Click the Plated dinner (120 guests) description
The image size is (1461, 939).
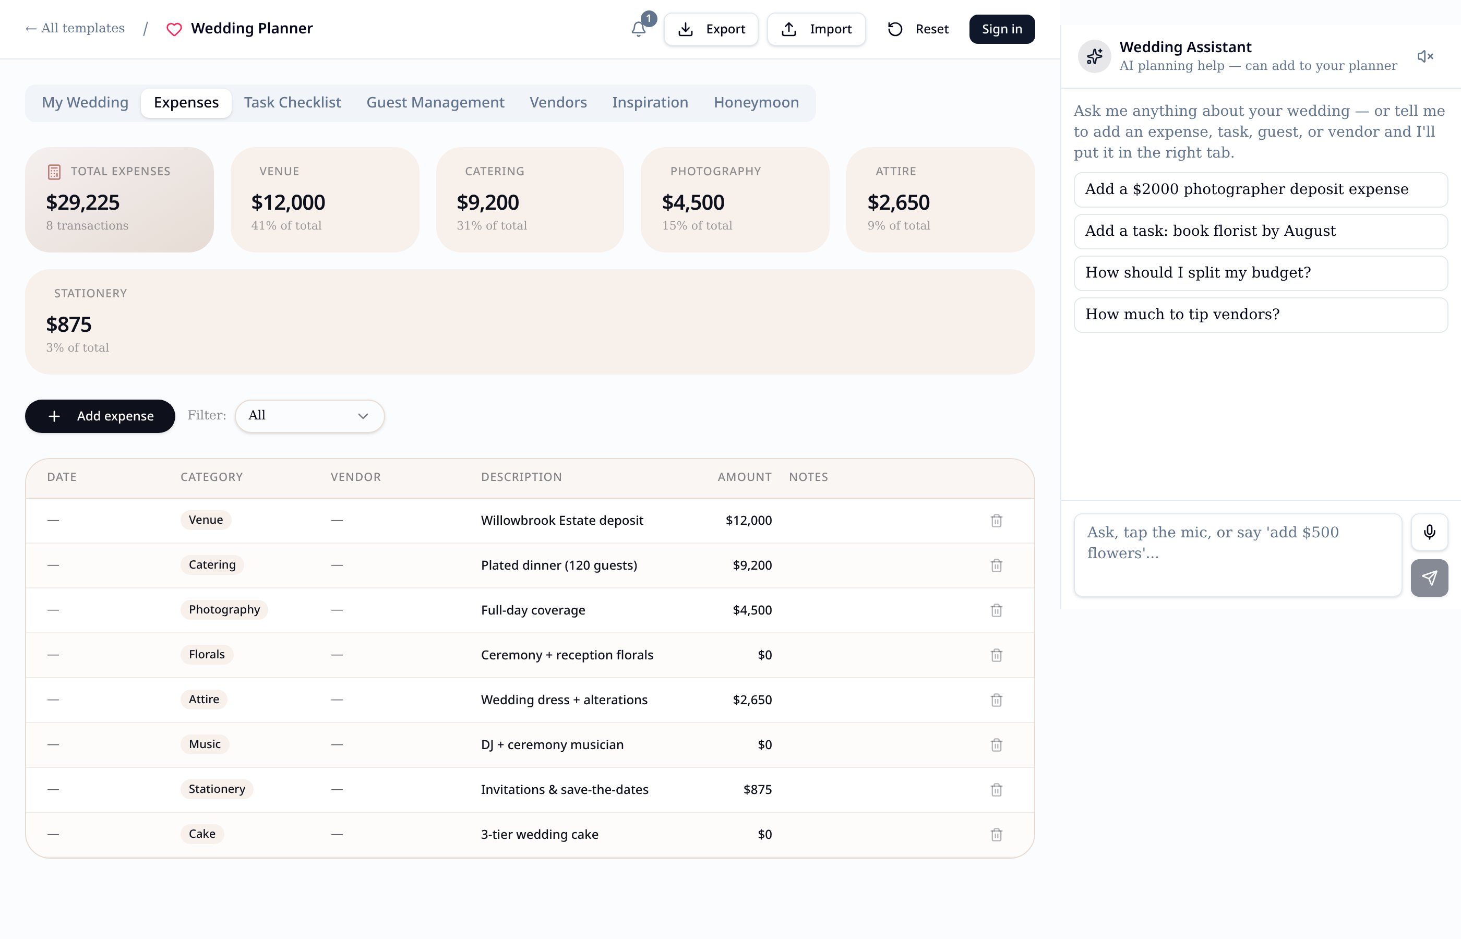[558, 565]
